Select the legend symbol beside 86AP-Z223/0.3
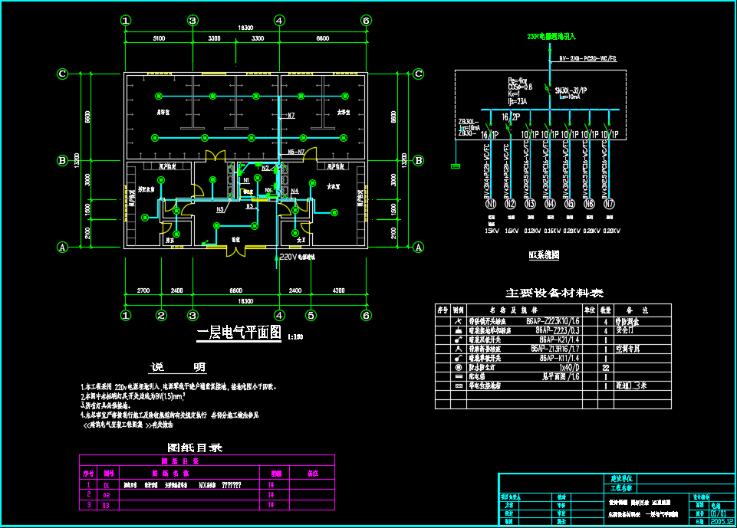This screenshot has width=737, height=528. [x=459, y=331]
